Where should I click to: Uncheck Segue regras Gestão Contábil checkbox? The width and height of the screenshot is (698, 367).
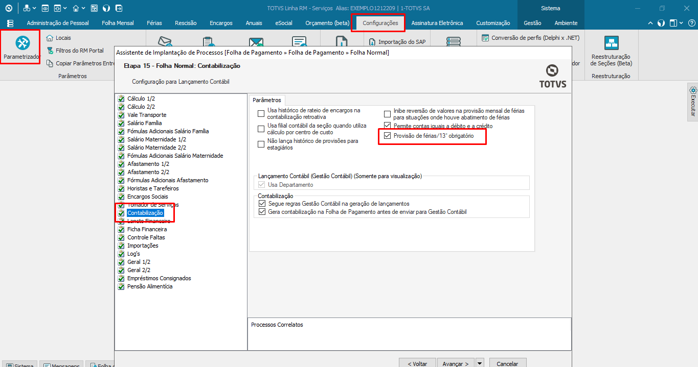click(x=262, y=203)
